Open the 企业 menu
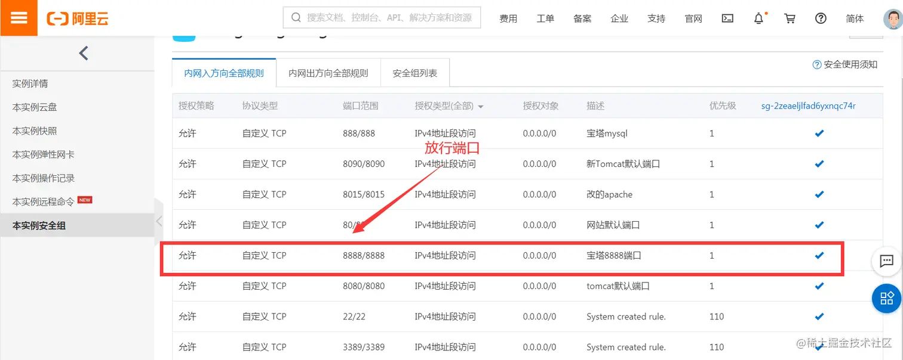The width and height of the screenshot is (903, 360). click(619, 18)
